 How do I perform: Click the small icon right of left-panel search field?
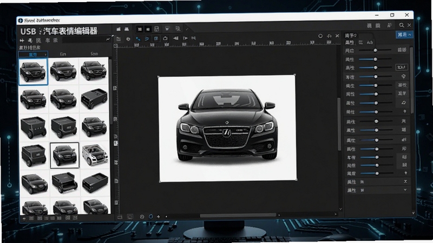click(108, 39)
